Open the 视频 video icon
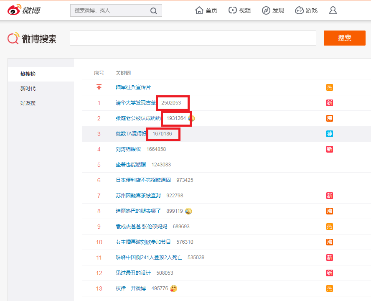Viewport: 371px width, 301px height. tap(232, 10)
